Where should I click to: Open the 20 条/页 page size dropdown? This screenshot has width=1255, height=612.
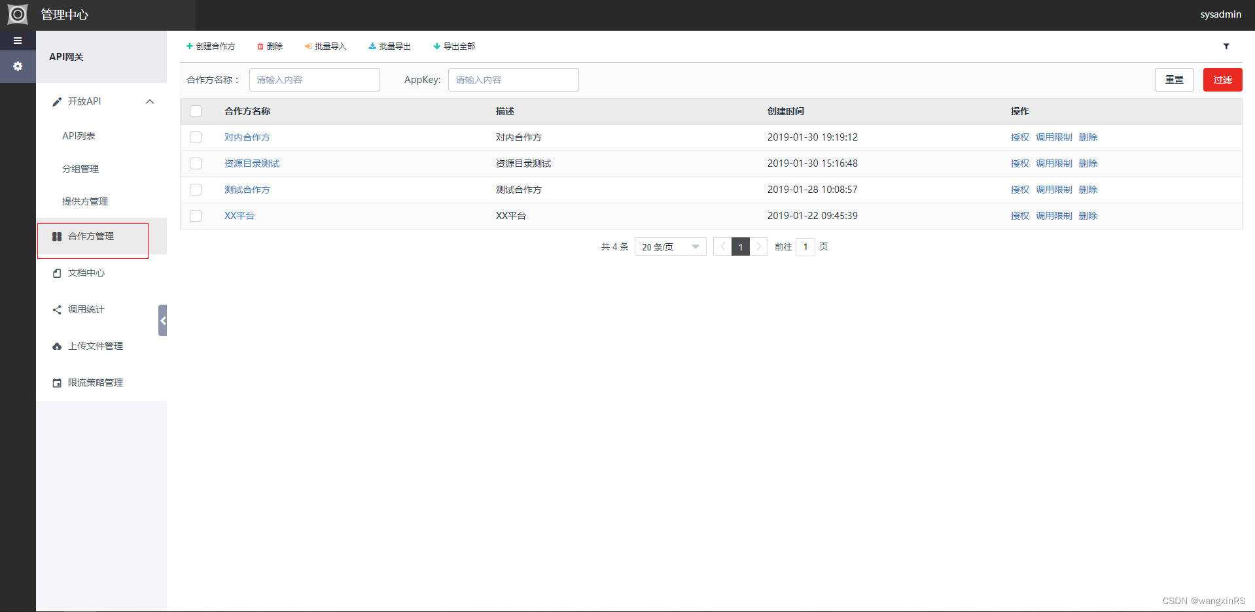[x=670, y=246]
